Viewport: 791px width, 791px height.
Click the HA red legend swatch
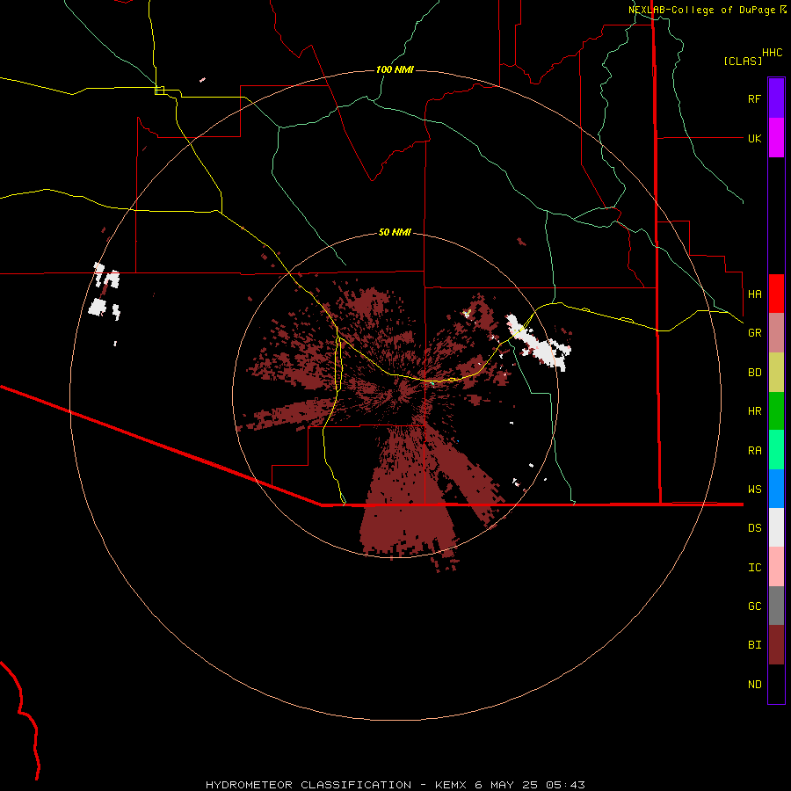776,294
